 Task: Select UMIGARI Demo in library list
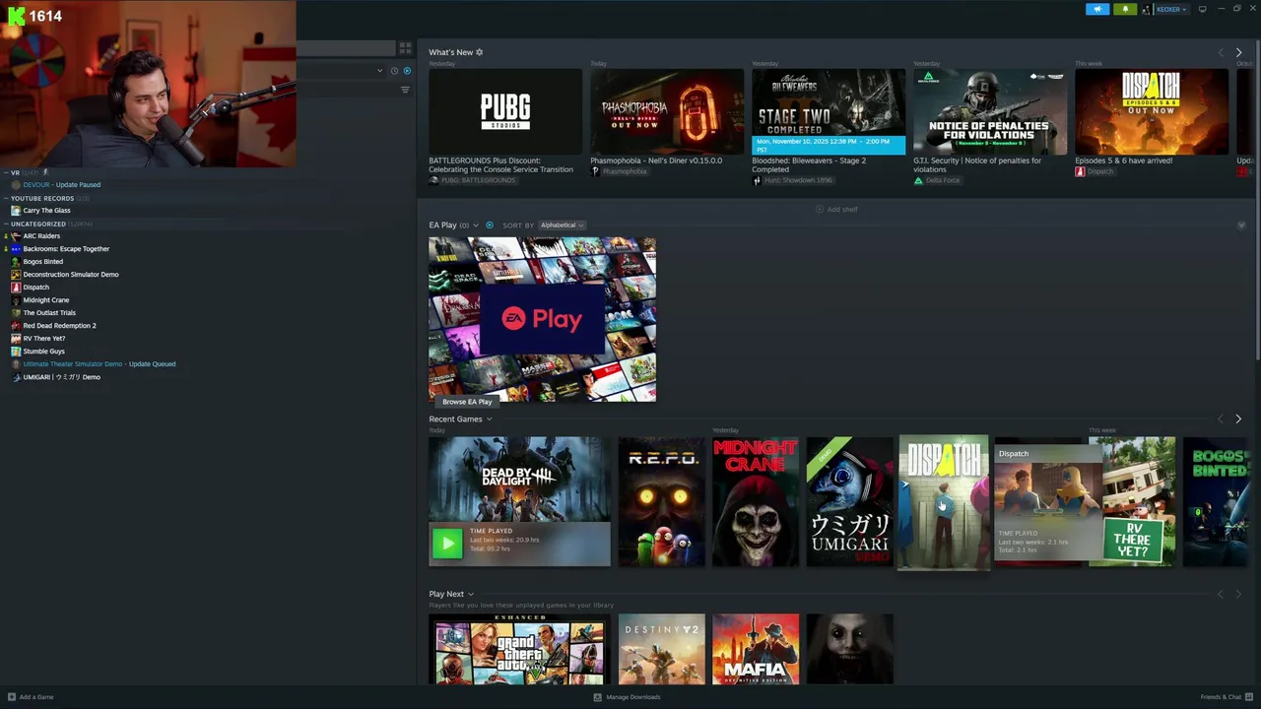point(61,377)
